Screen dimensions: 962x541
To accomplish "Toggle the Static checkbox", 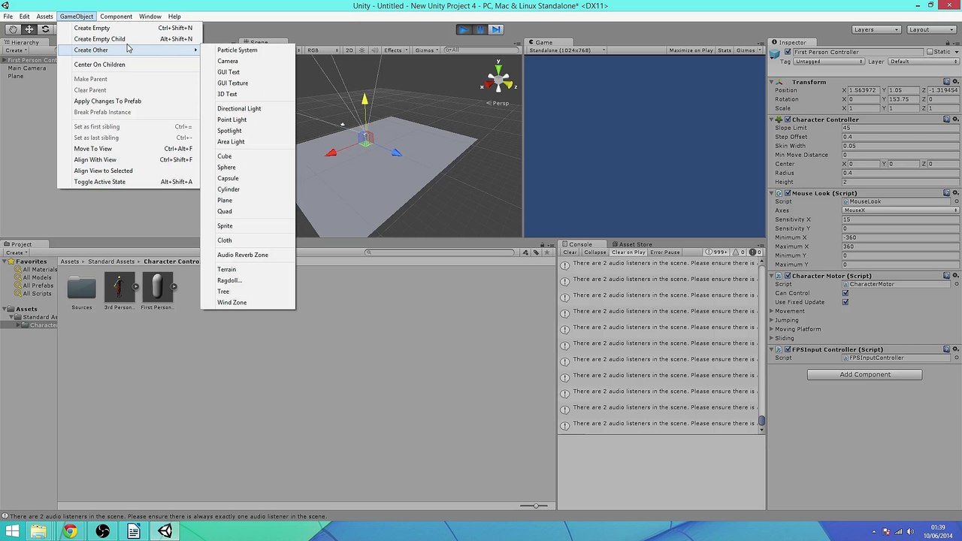I will tap(930, 53).
